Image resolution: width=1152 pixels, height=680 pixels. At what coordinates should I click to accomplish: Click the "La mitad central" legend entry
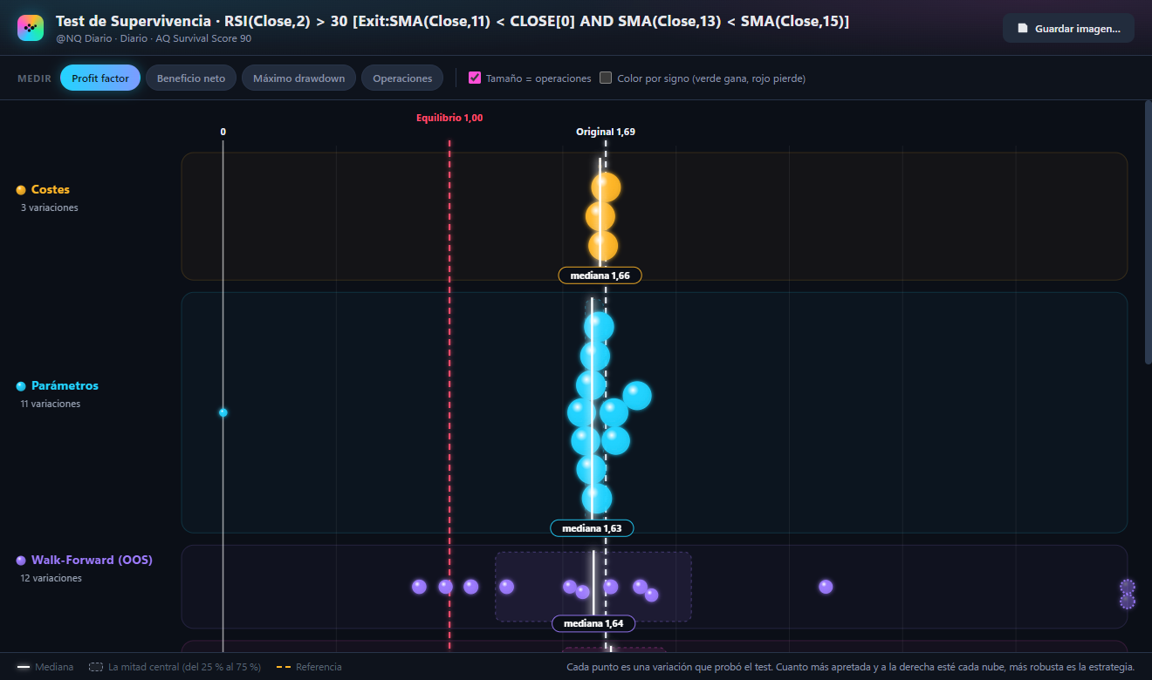coord(175,667)
